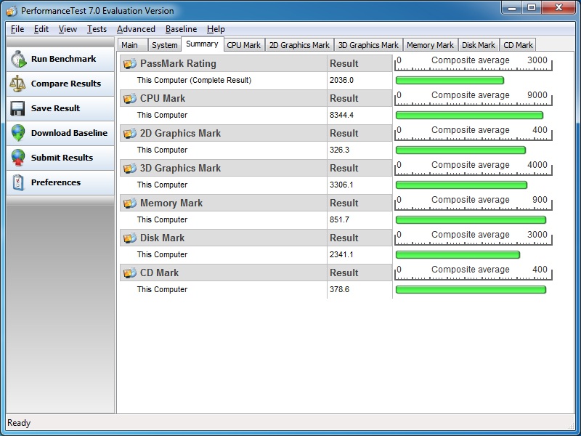Click the Preferences clipboard icon

point(17,182)
